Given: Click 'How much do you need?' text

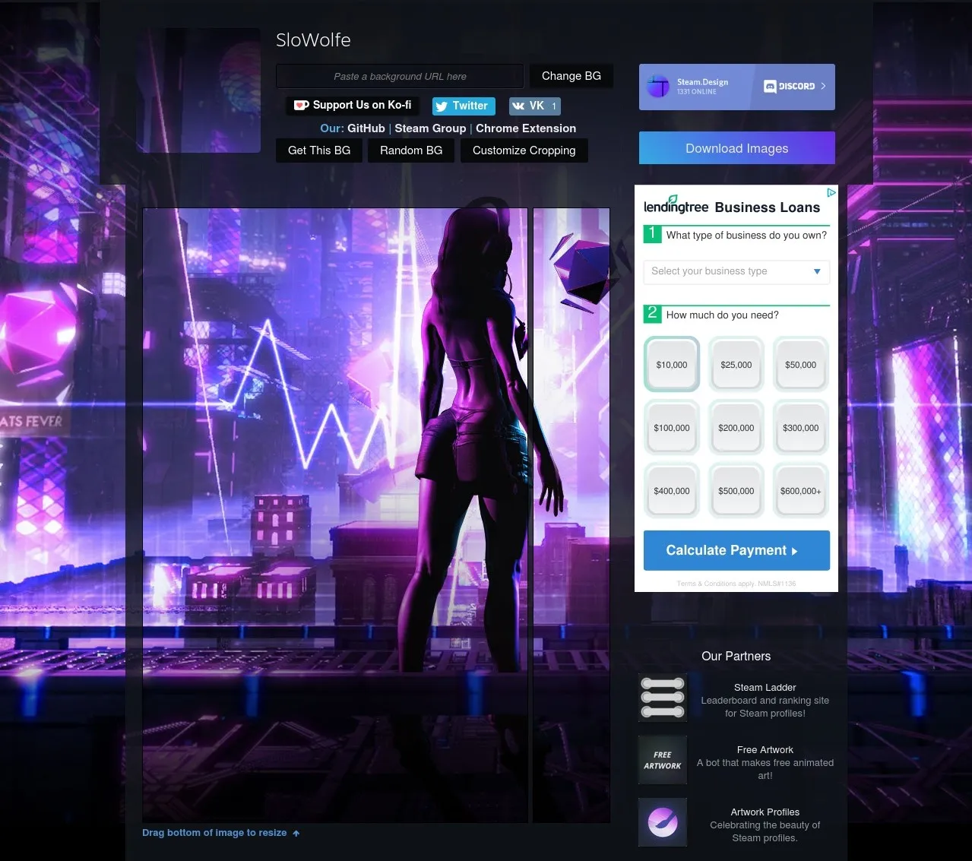Looking at the screenshot, I should 722,315.
